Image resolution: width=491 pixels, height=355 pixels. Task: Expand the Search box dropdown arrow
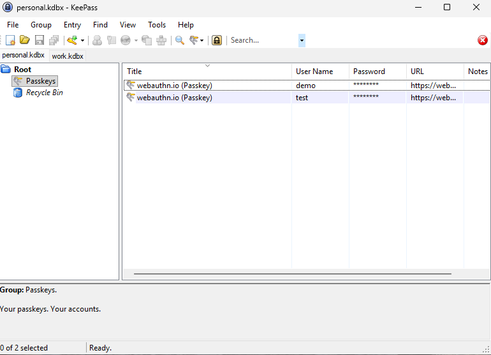(x=302, y=40)
